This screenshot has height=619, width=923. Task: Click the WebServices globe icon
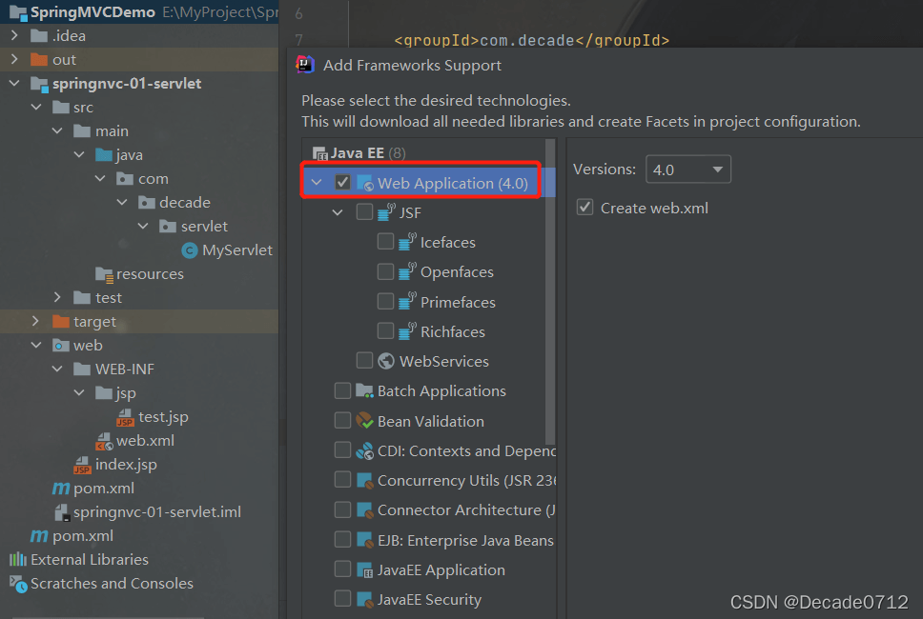pyautogui.click(x=386, y=361)
